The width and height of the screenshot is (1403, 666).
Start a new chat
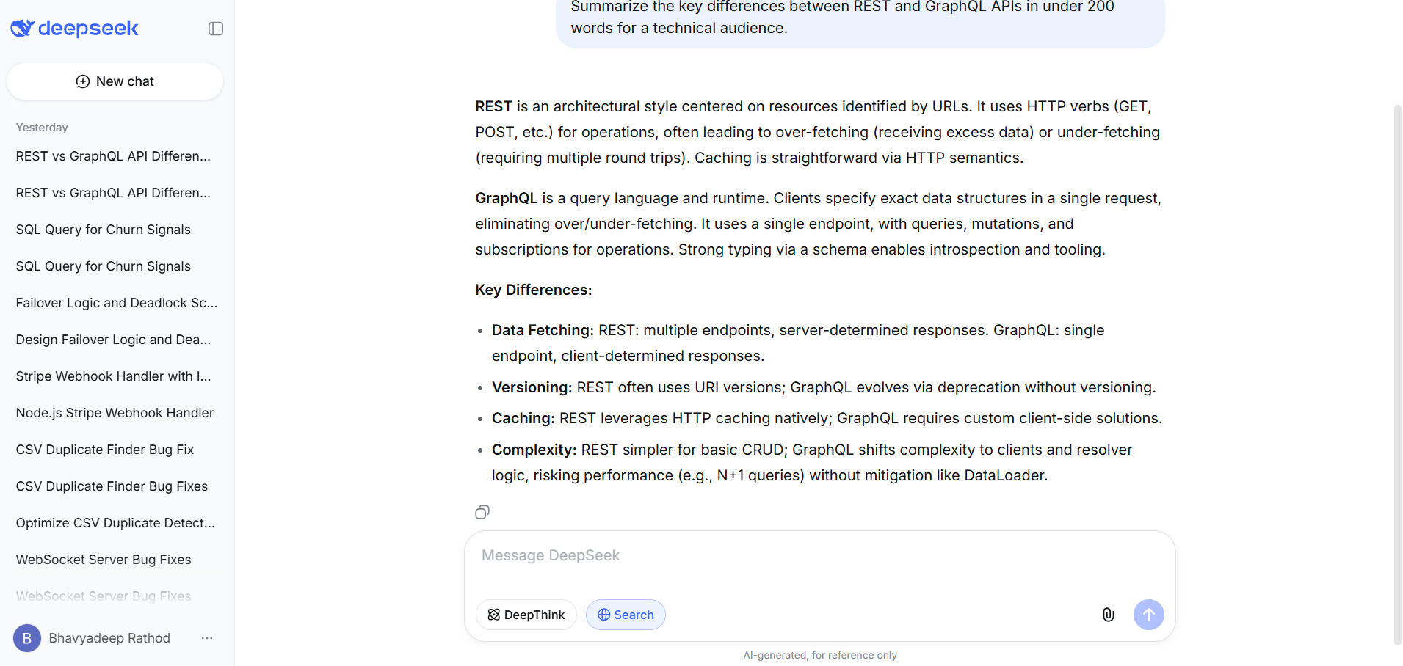point(115,81)
